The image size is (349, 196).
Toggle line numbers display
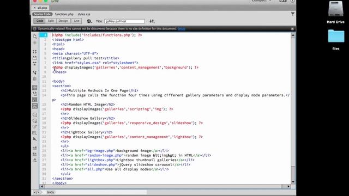click(35, 88)
